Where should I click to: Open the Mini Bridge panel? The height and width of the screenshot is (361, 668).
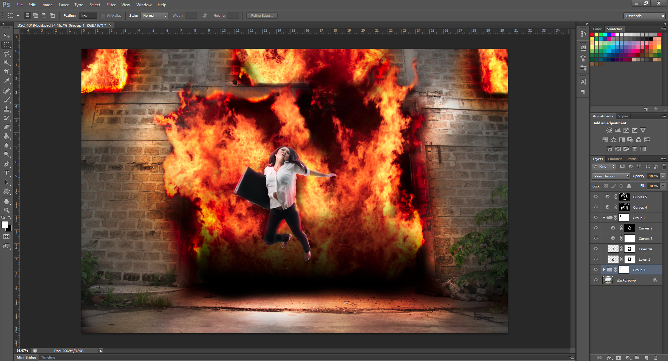pos(26,358)
